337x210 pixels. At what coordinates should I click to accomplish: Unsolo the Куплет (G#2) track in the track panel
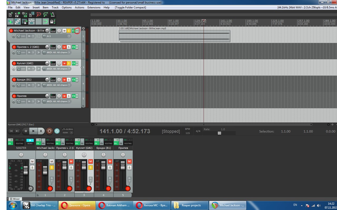[68, 63]
